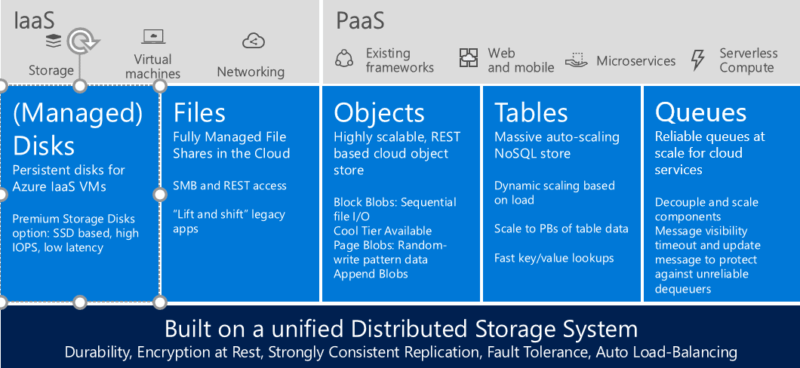Click the IaaS heading
The width and height of the screenshot is (800, 368).
34,21
